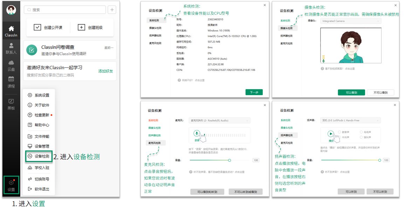
Task: Click the microphone 音量 slider handle
Action: pos(229,160)
